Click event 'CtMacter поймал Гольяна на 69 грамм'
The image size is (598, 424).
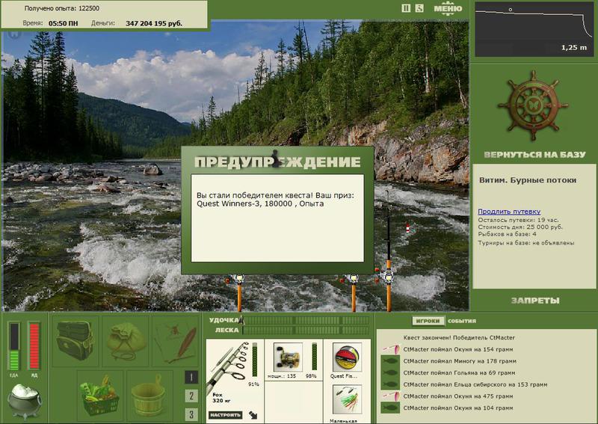coord(459,373)
